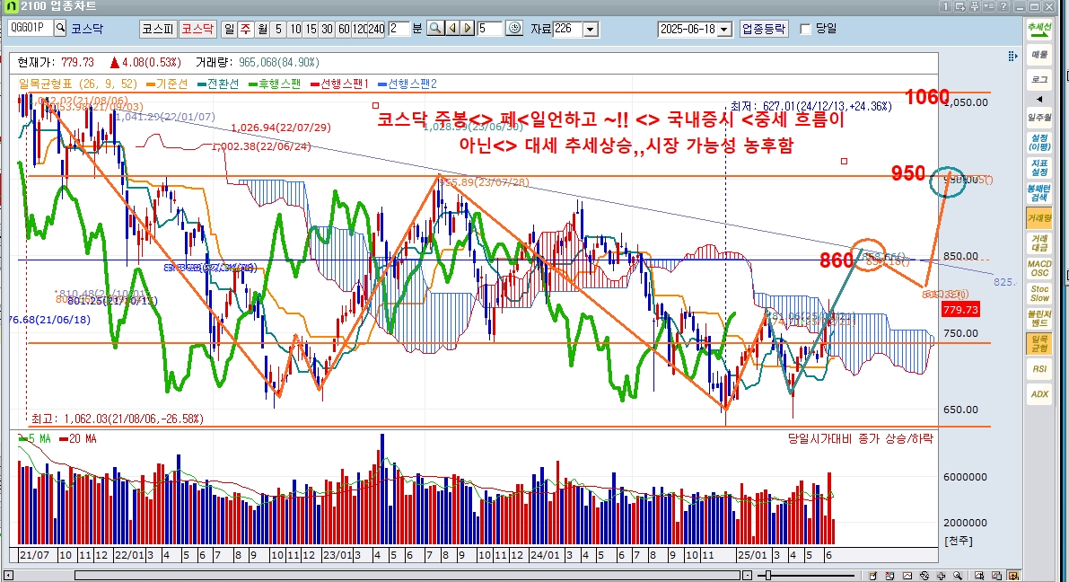1069x582 pixels.
Task: Switch to 일 daily period
Action: pos(230,29)
